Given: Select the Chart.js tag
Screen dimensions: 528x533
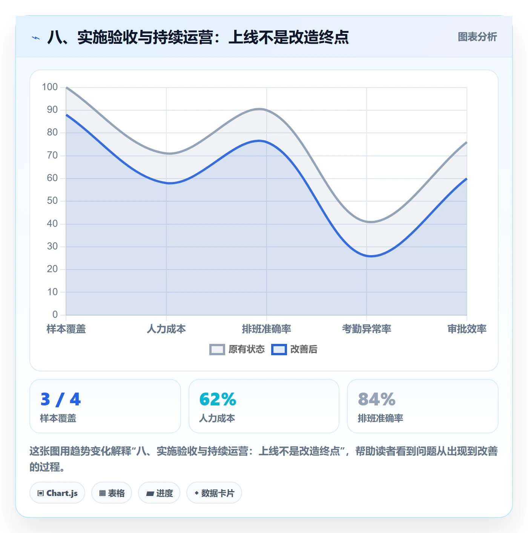Looking at the screenshot, I should (57, 493).
